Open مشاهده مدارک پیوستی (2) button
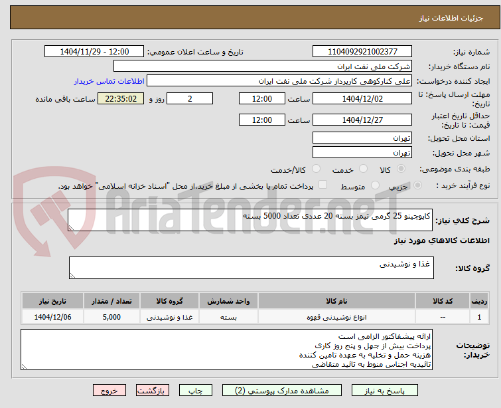This screenshot has width=501, height=408. (282, 391)
